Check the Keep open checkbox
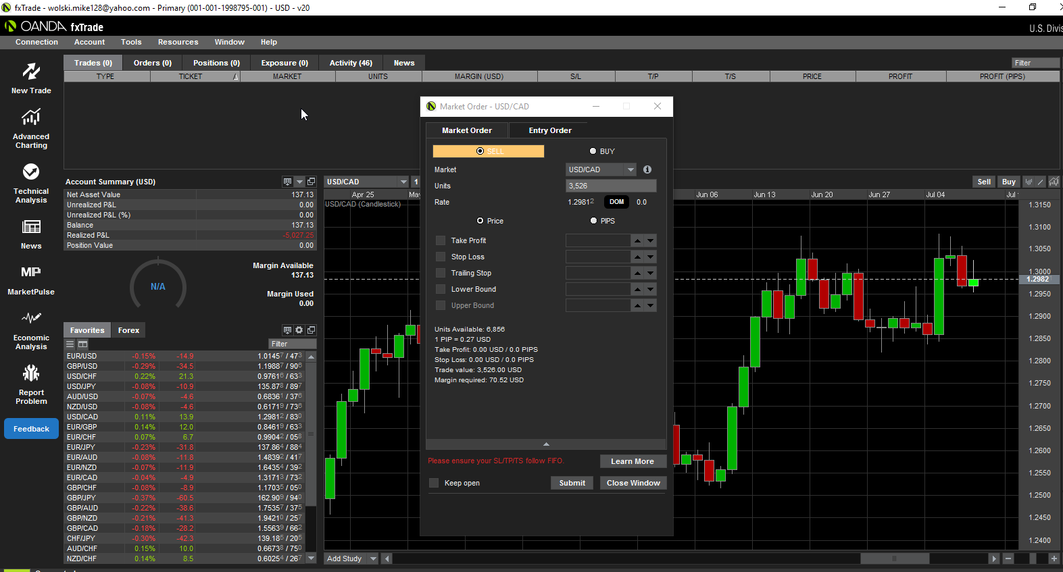Screen dimensions: 1063x572 434,483
